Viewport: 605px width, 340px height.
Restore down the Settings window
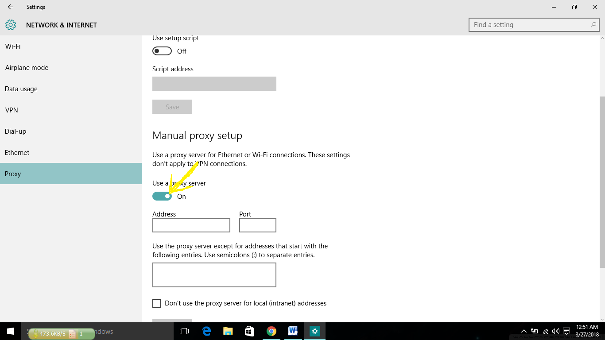pos(574,7)
